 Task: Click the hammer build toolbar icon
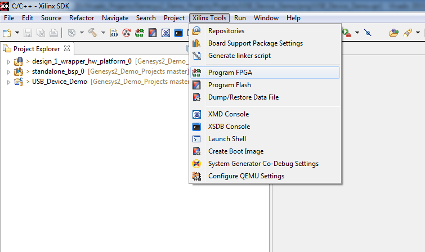(x=93, y=33)
